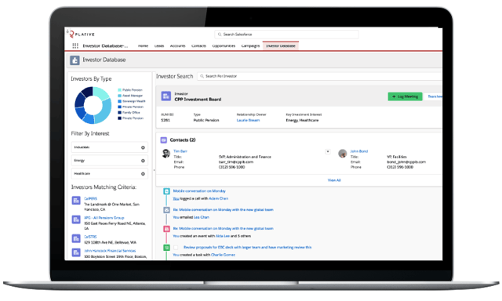
Task: Open the CalSTRS investor link
Action: [x=90, y=237]
